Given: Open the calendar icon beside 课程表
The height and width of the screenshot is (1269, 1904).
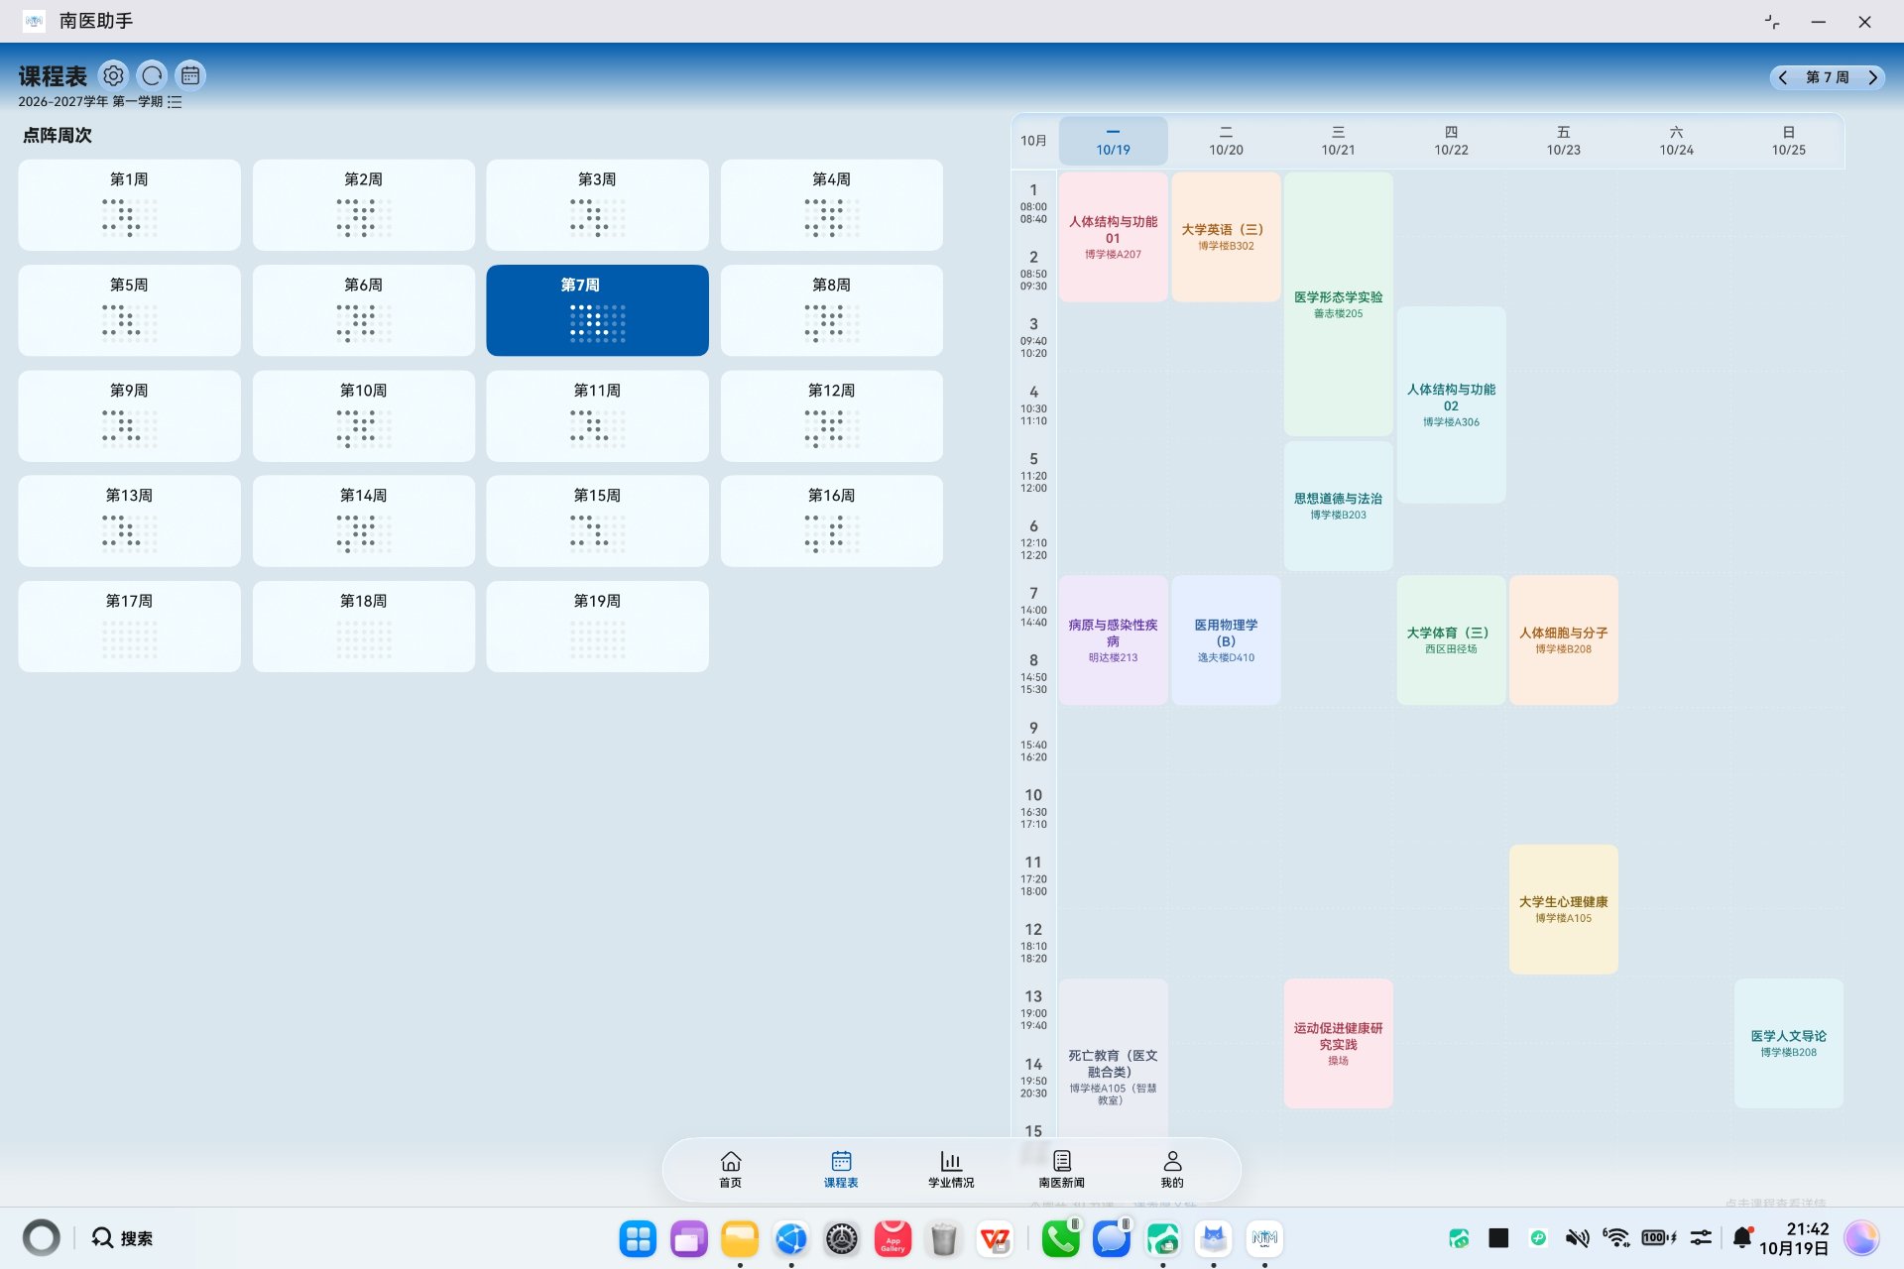Looking at the screenshot, I should pyautogui.click(x=190, y=75).
